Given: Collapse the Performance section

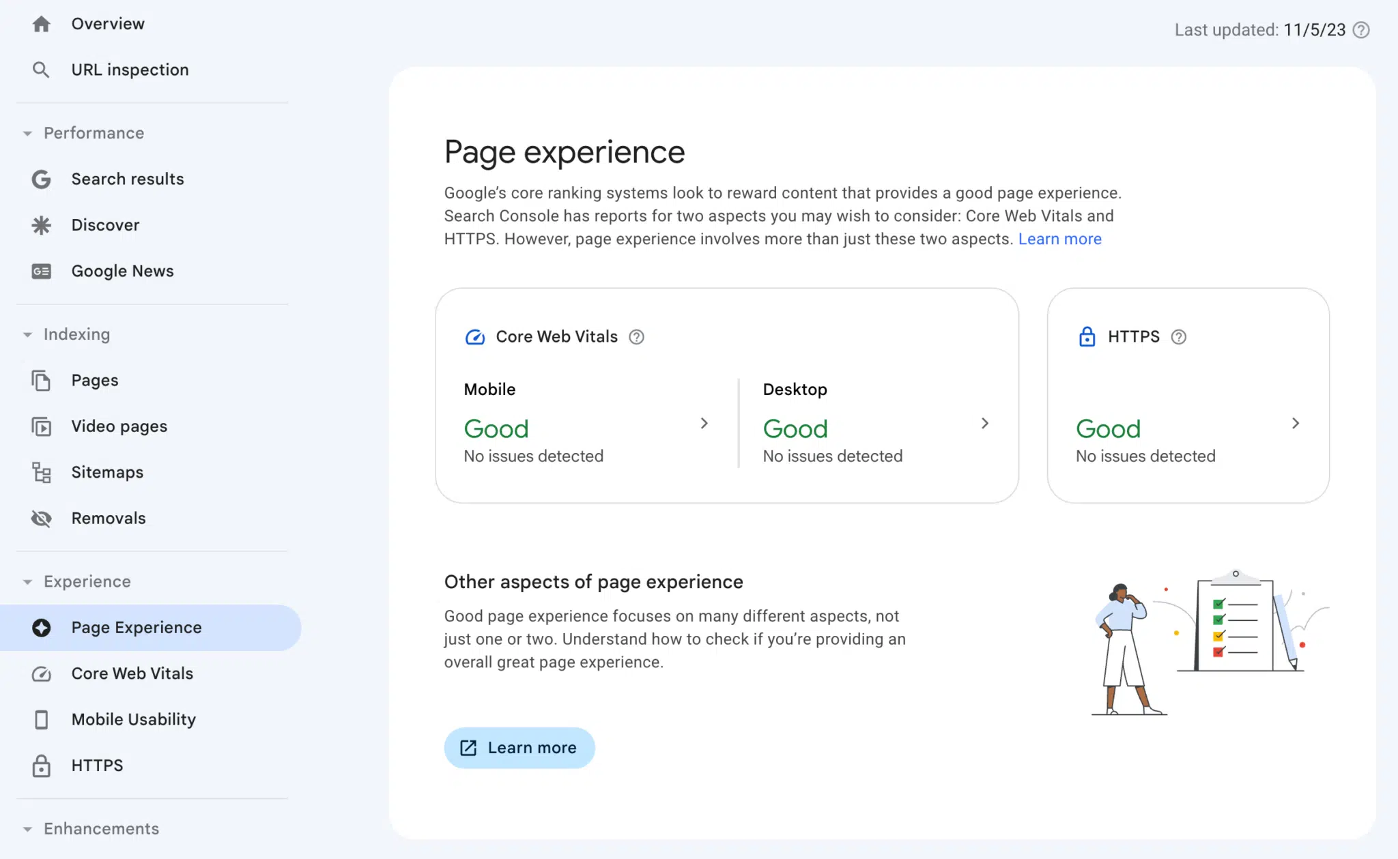Looking at the screenshot, I should coord(27,132).
